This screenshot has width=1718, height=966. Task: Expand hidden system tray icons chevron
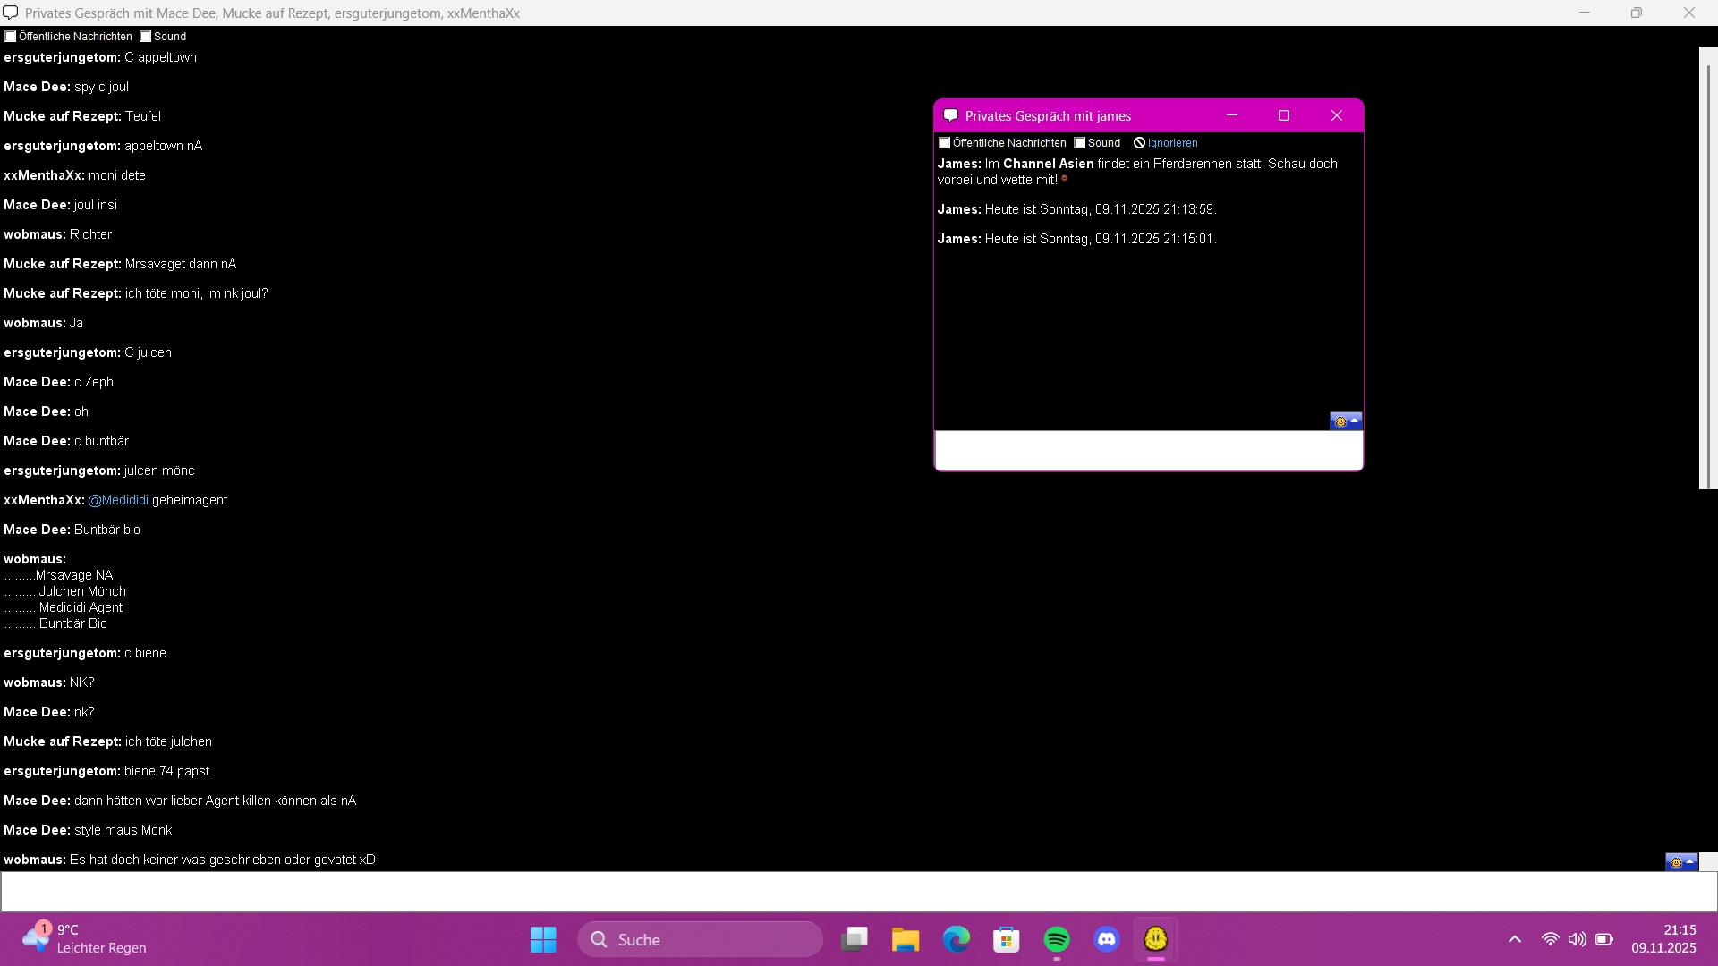click(1514, 939)
